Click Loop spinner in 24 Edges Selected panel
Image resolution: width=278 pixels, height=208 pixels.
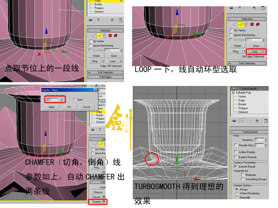click(264, 51)
